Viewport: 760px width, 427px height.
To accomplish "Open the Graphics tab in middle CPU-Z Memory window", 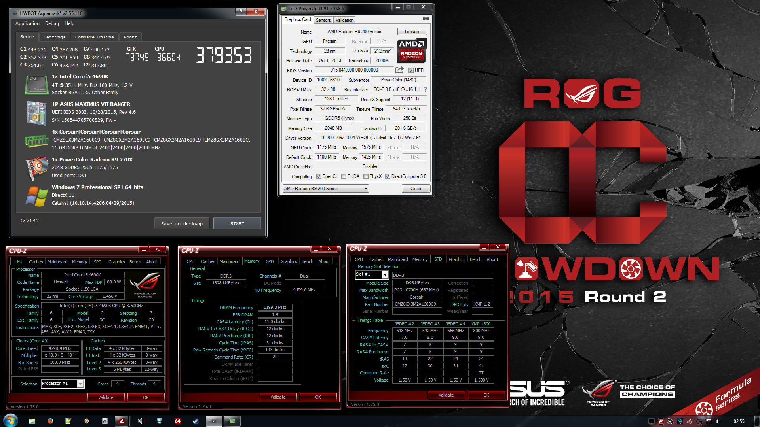I will point(289,261).
